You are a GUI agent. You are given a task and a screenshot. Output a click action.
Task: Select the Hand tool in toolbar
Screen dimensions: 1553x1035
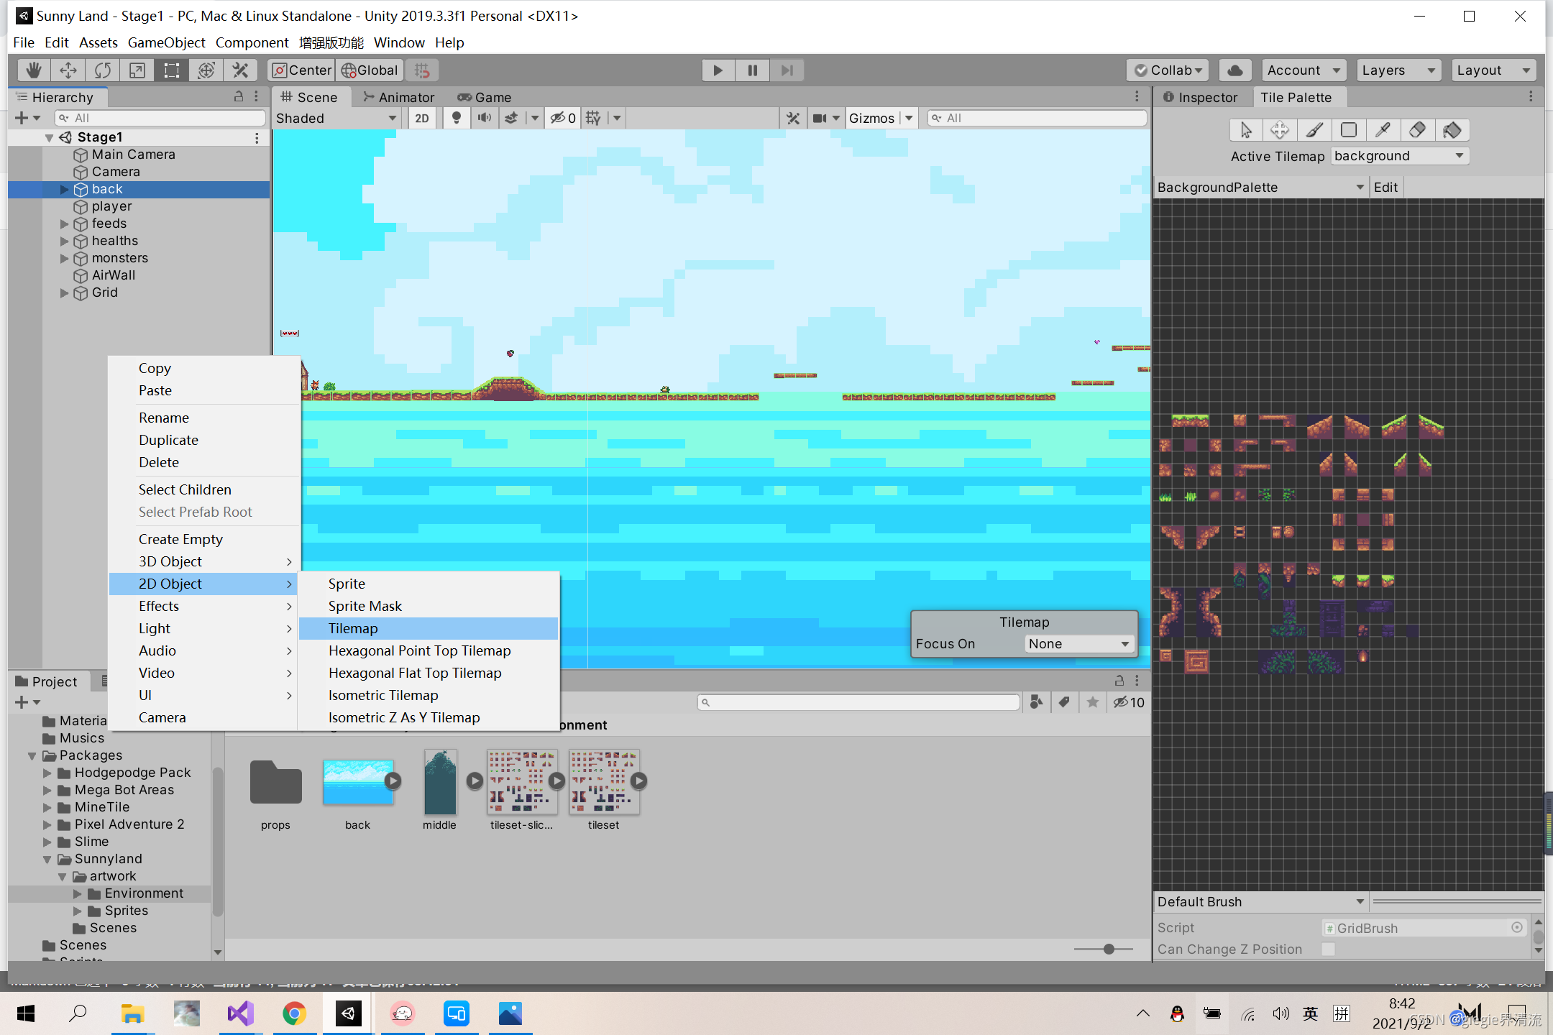(x=33, y=70)
